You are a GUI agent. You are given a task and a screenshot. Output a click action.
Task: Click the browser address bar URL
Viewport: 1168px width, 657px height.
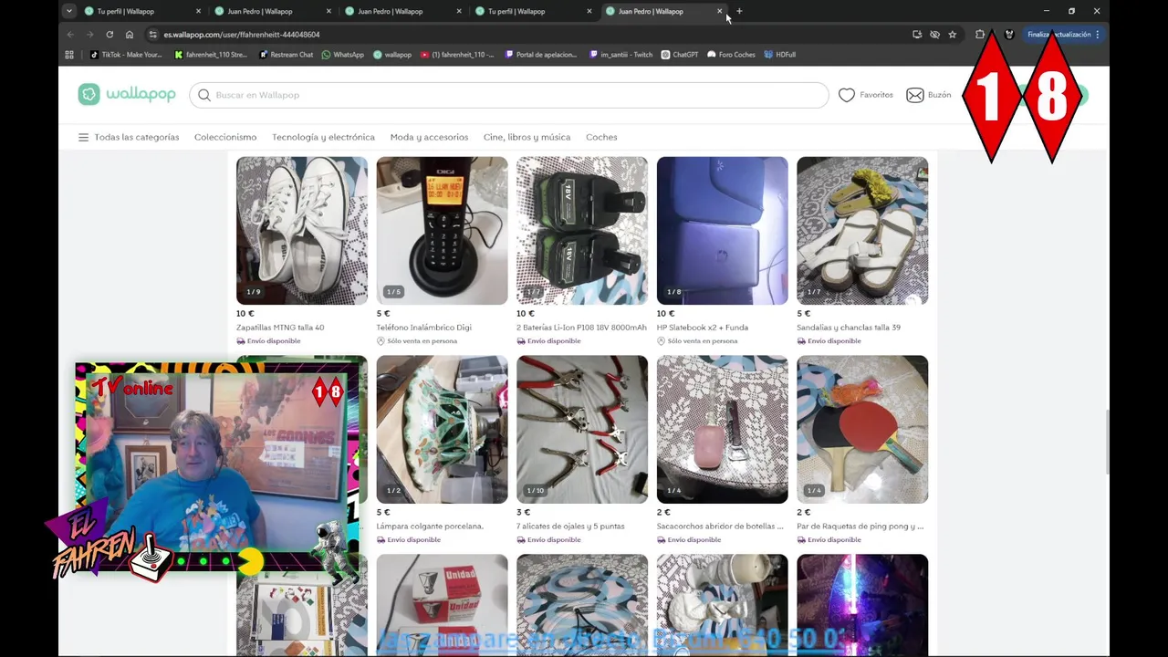242,35
